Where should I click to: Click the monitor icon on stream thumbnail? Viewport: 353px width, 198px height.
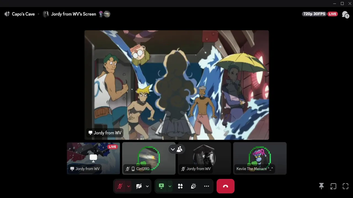click(x=93, y=158)
